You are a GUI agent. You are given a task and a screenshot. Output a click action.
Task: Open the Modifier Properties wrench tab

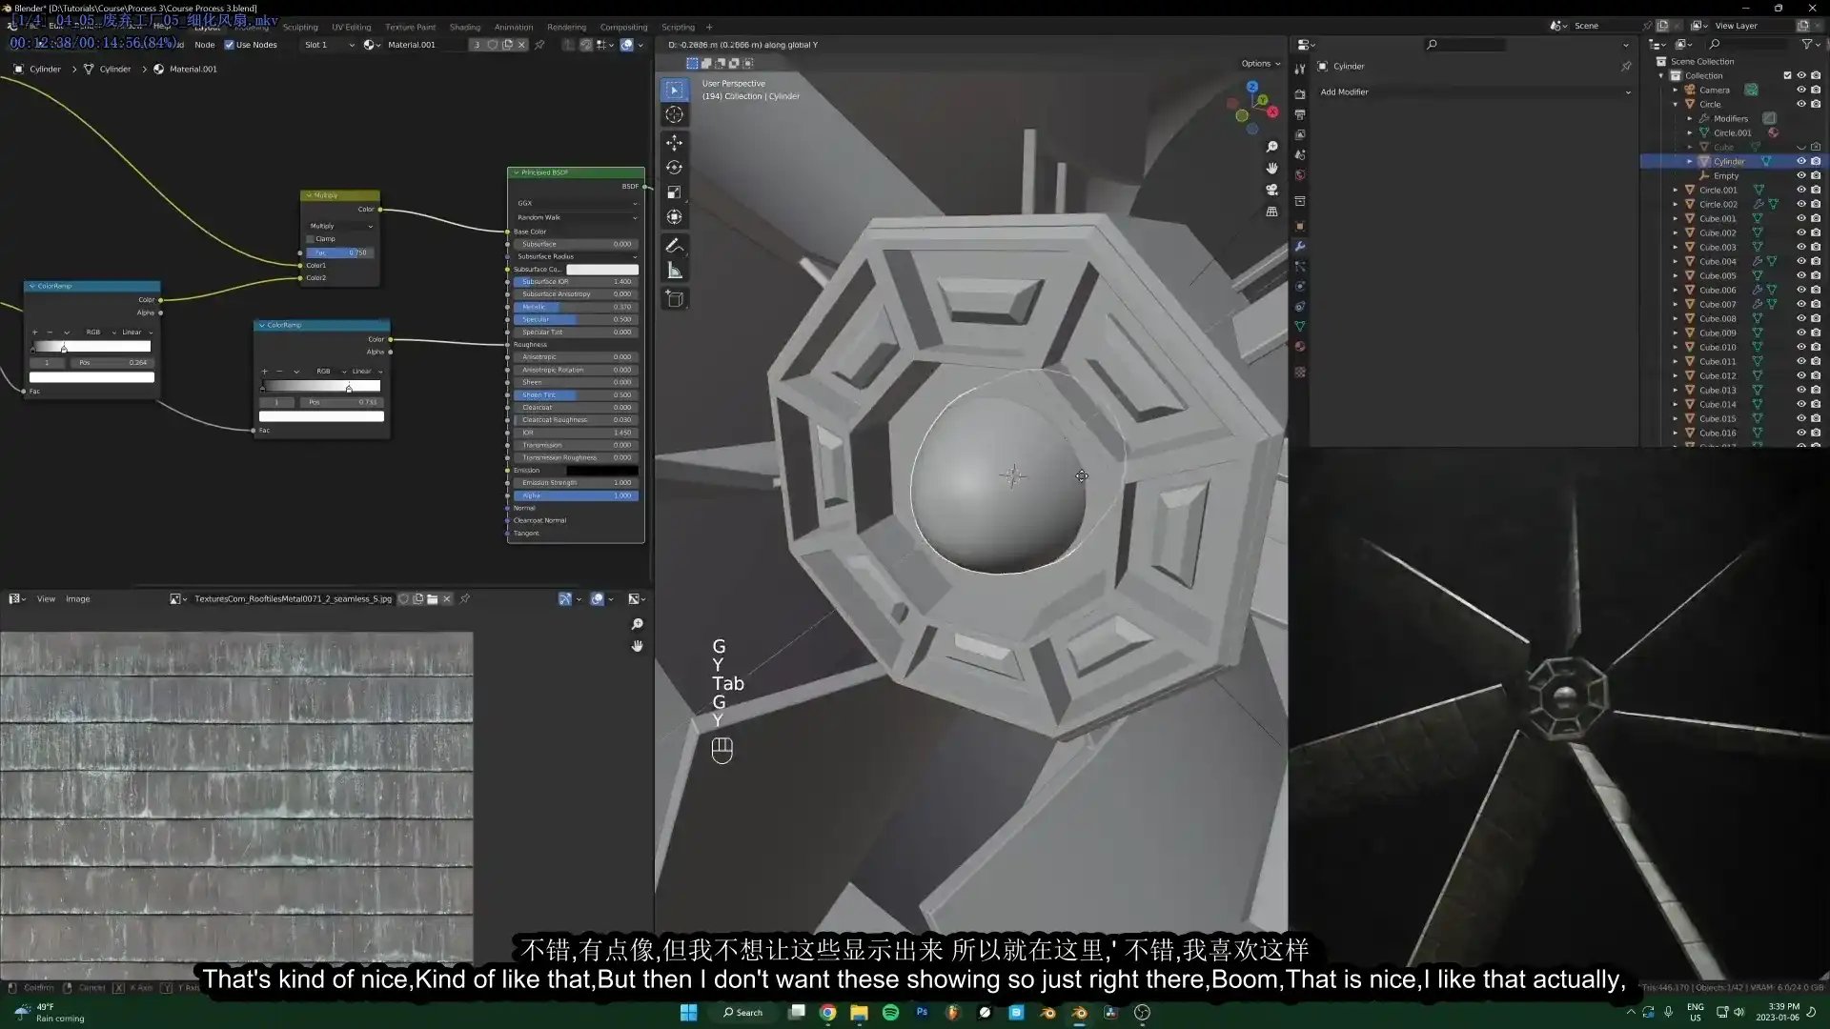pos(1300,246)
